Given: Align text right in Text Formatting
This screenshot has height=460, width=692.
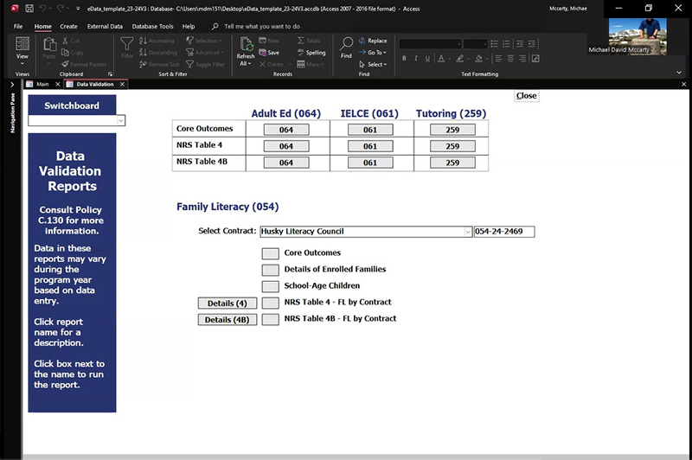Looking at the screenshot, I should 522,58.
